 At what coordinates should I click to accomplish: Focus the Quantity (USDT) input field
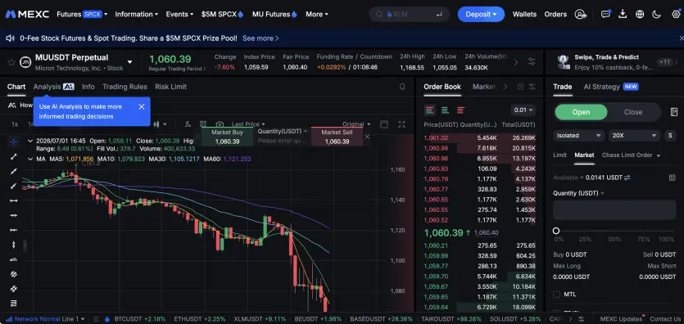614,210
